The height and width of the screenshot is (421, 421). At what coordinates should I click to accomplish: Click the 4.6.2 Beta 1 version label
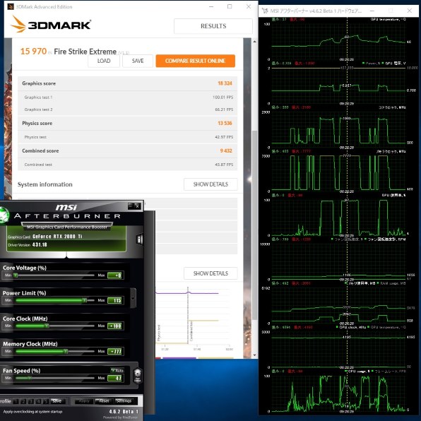coord(124,412)
